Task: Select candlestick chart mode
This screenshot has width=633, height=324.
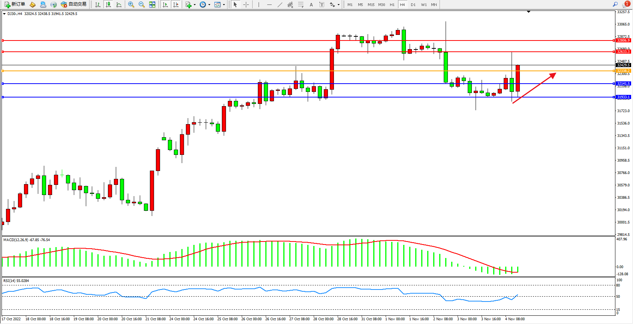Action: pos(108,4)
